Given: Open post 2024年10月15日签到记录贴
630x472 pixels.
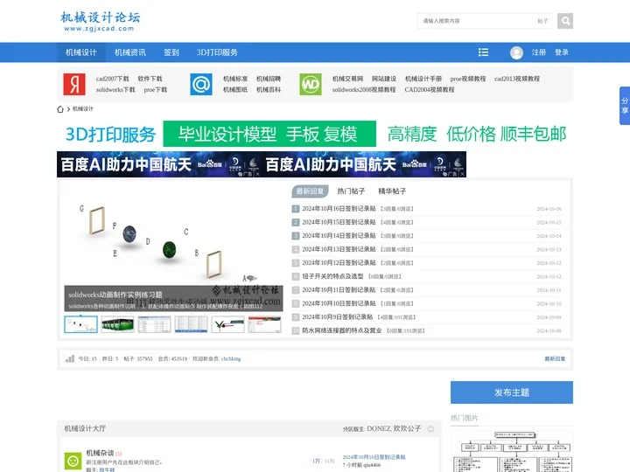Looking at the screenshot, I should point(339,222).
